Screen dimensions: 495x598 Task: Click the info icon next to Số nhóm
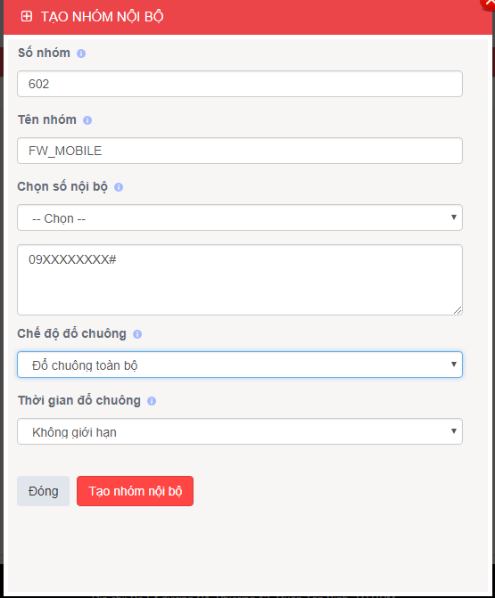pos(81,53)
